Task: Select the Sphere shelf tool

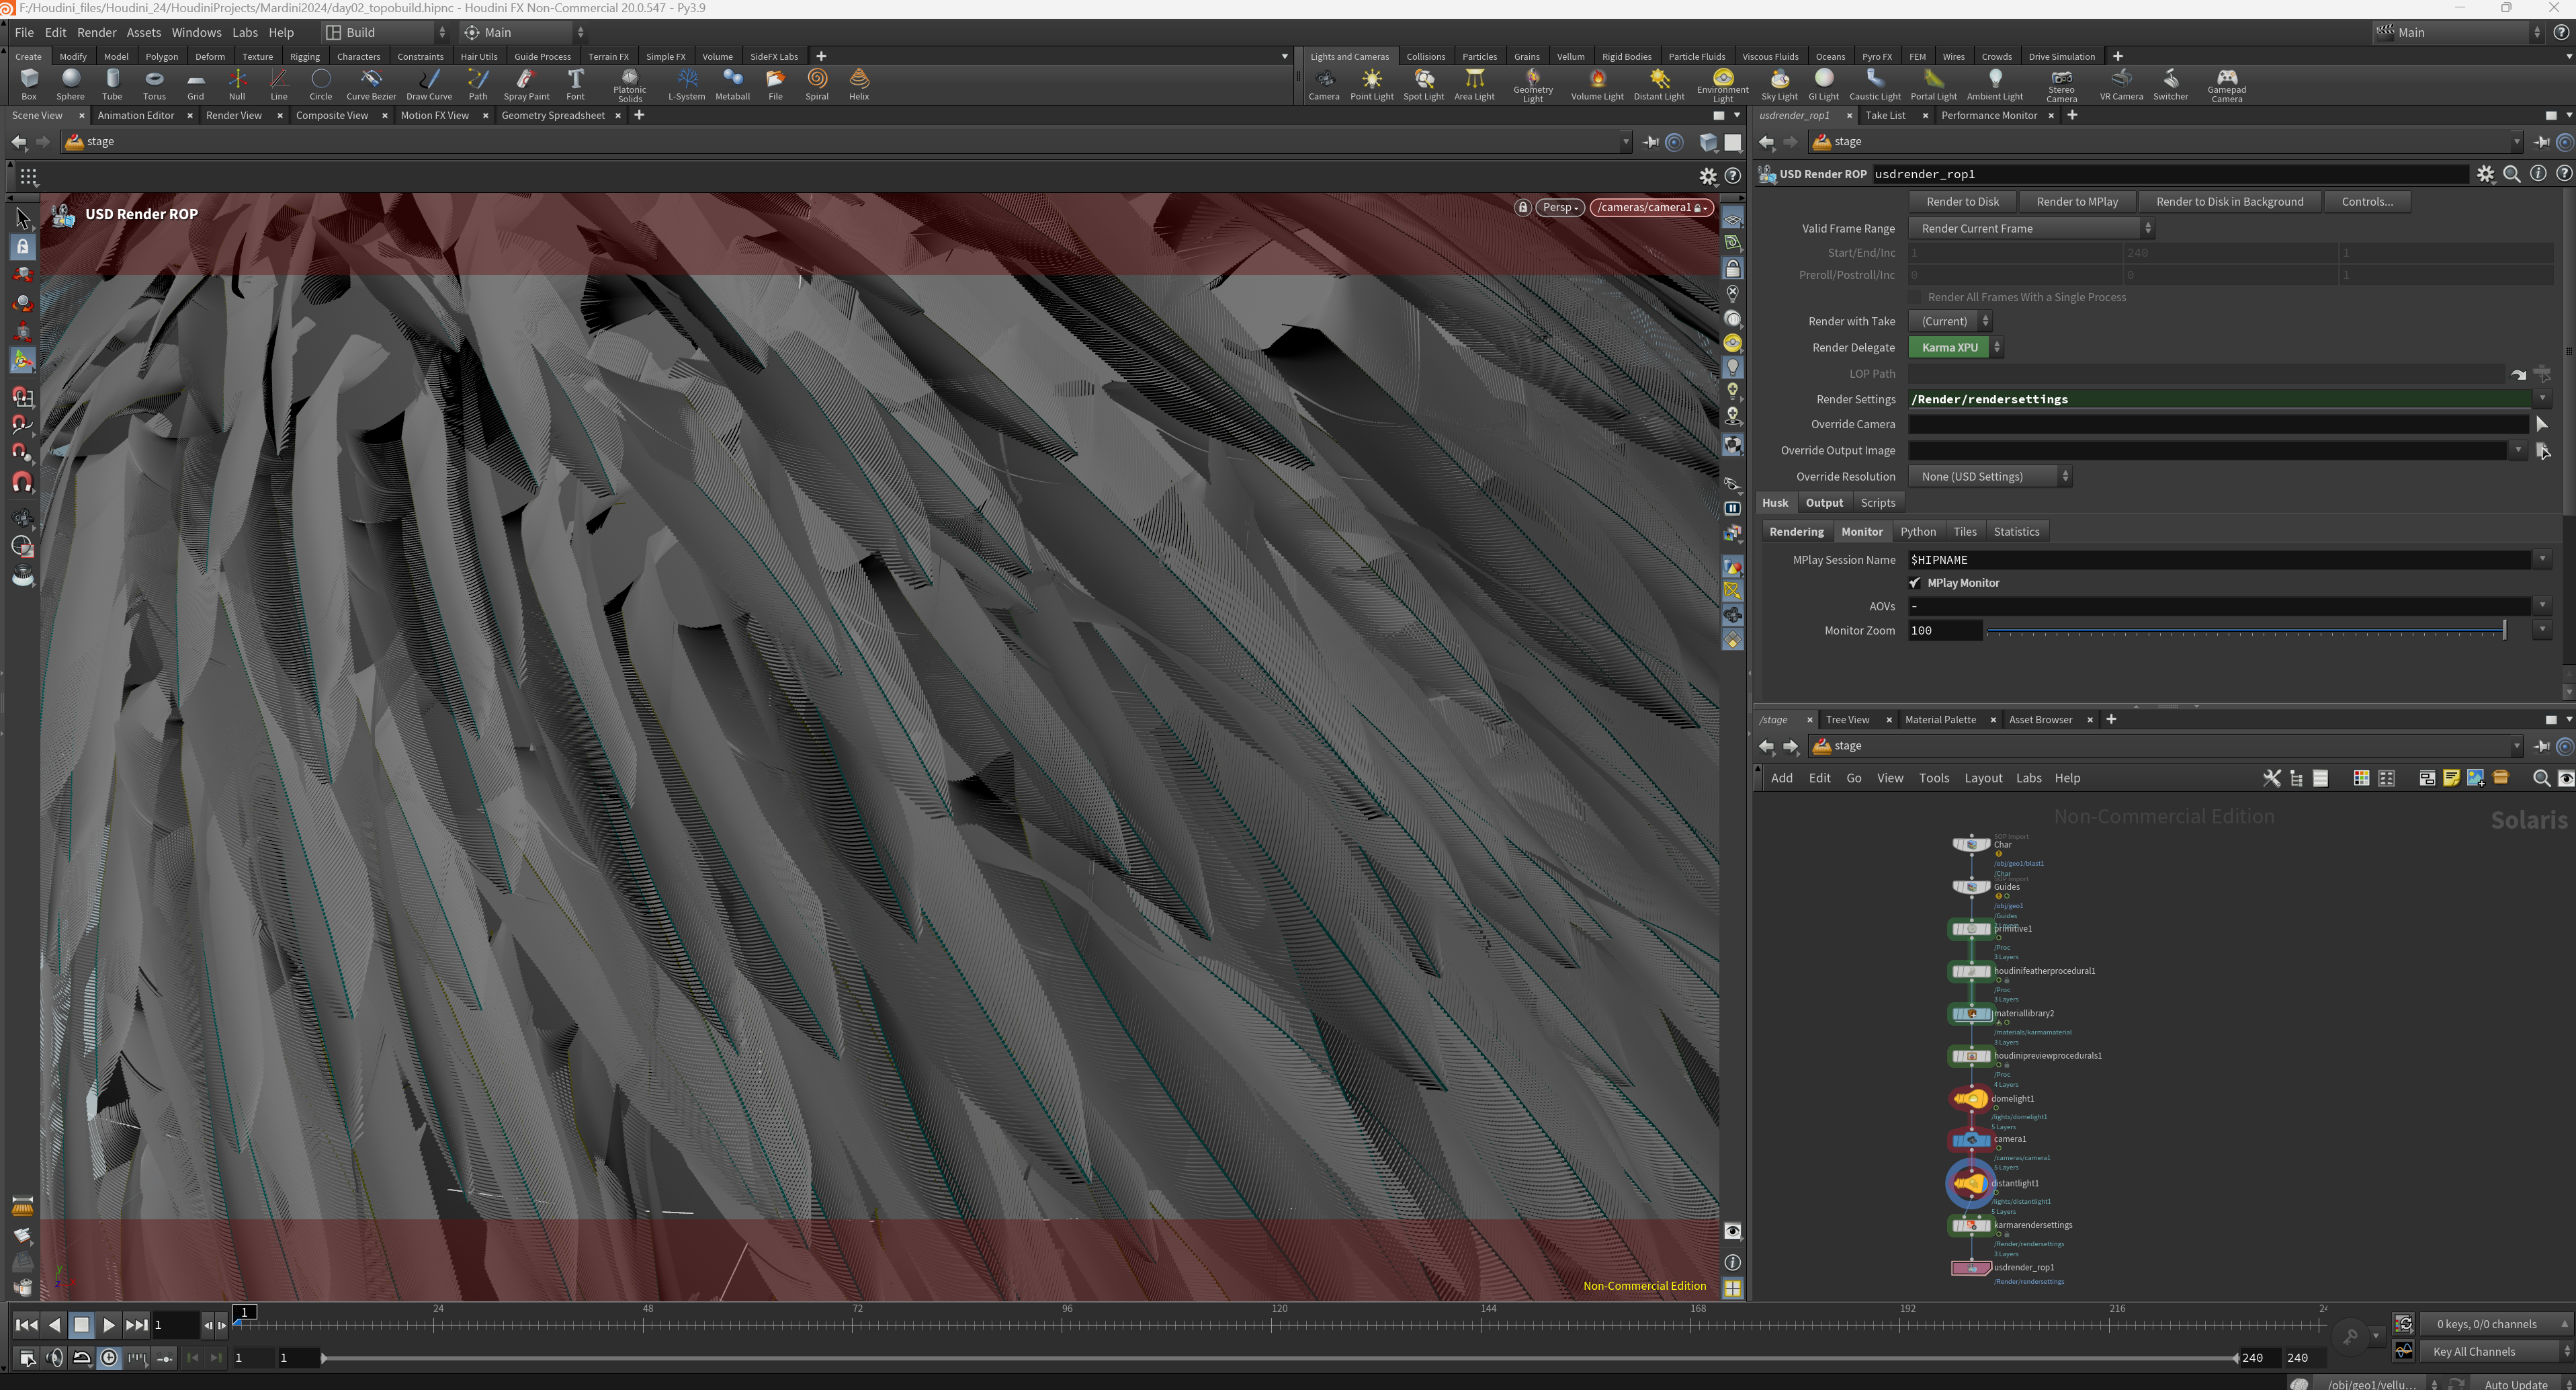Action: click(70, 84)
